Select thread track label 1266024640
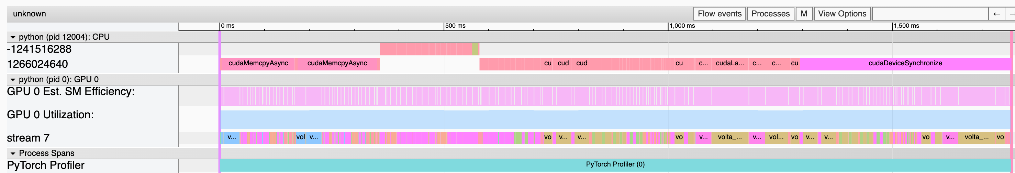Viewport: 1015px width, 173px height. click(x=37, y=64)
